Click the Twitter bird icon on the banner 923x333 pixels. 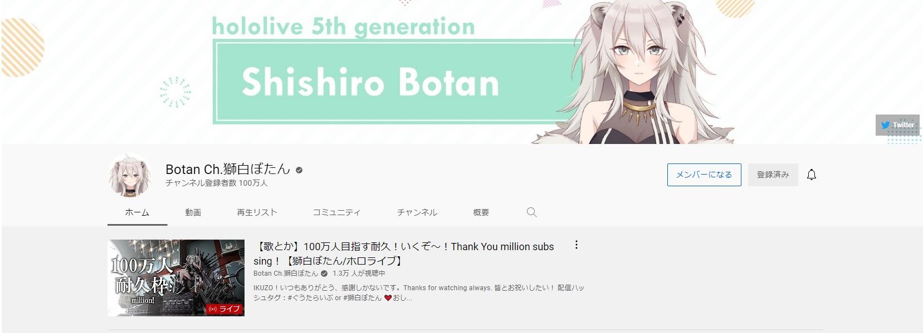885,125
